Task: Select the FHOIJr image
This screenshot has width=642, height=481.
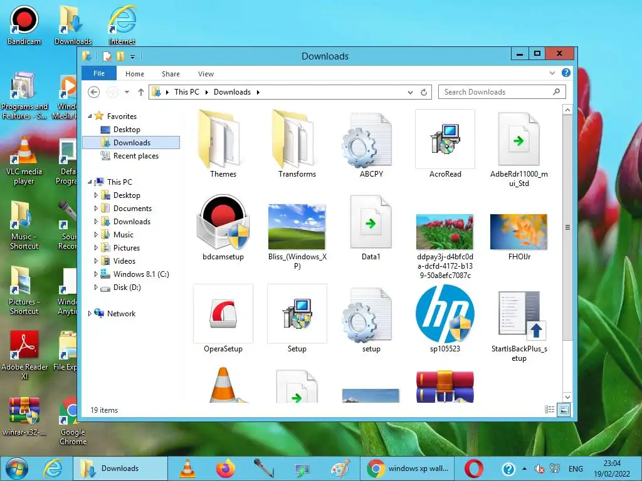Action: (x=518, y=236)
